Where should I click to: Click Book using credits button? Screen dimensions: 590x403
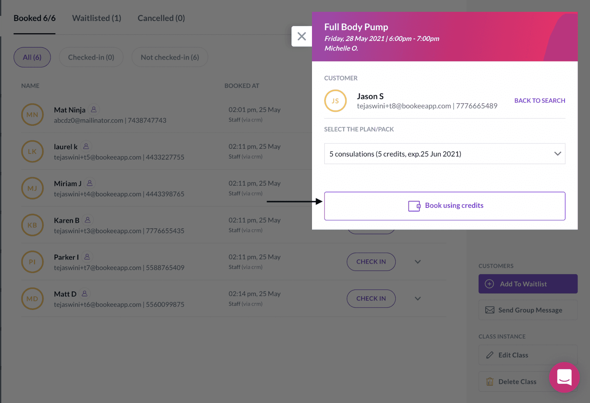[445, 206]
